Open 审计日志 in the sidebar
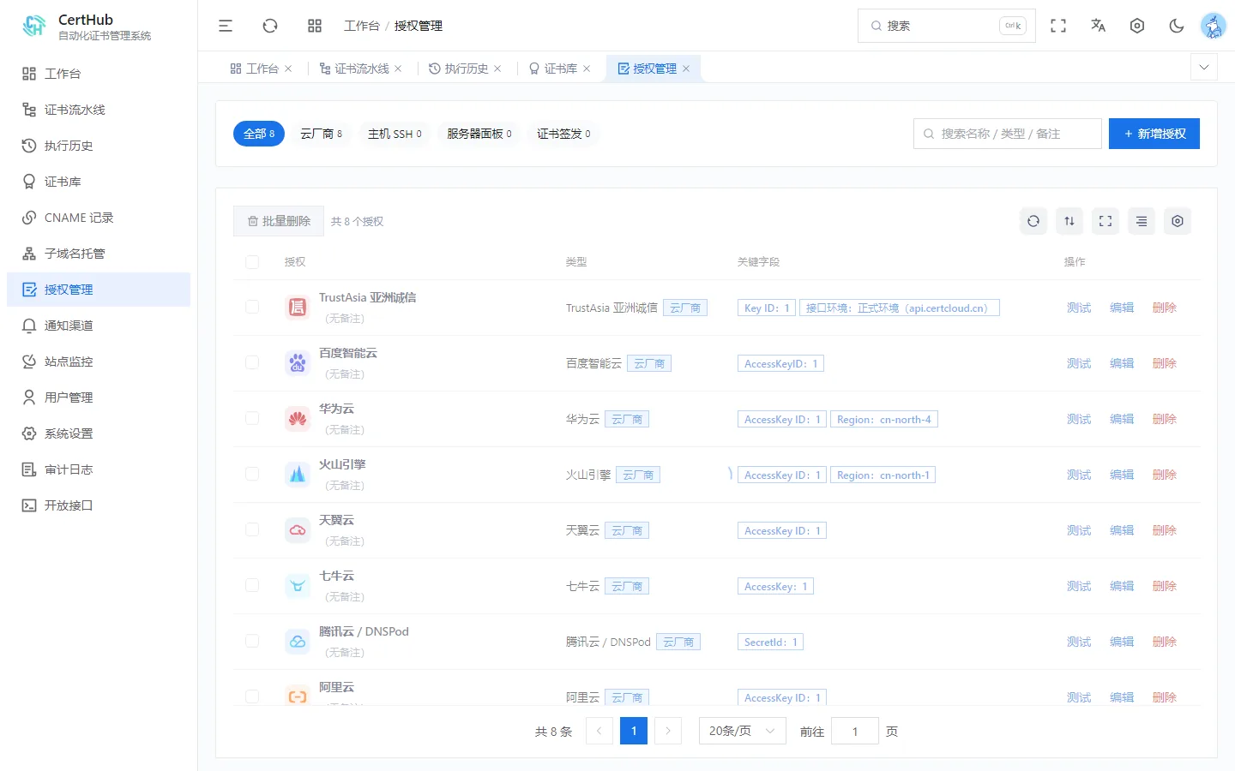1235x771 pixels. (99, 469)
